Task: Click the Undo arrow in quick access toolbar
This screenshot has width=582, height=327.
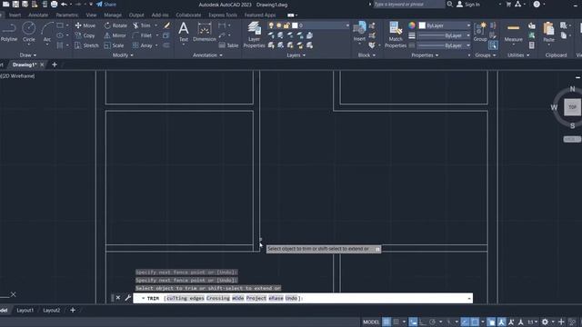Action: pos(64,5)
